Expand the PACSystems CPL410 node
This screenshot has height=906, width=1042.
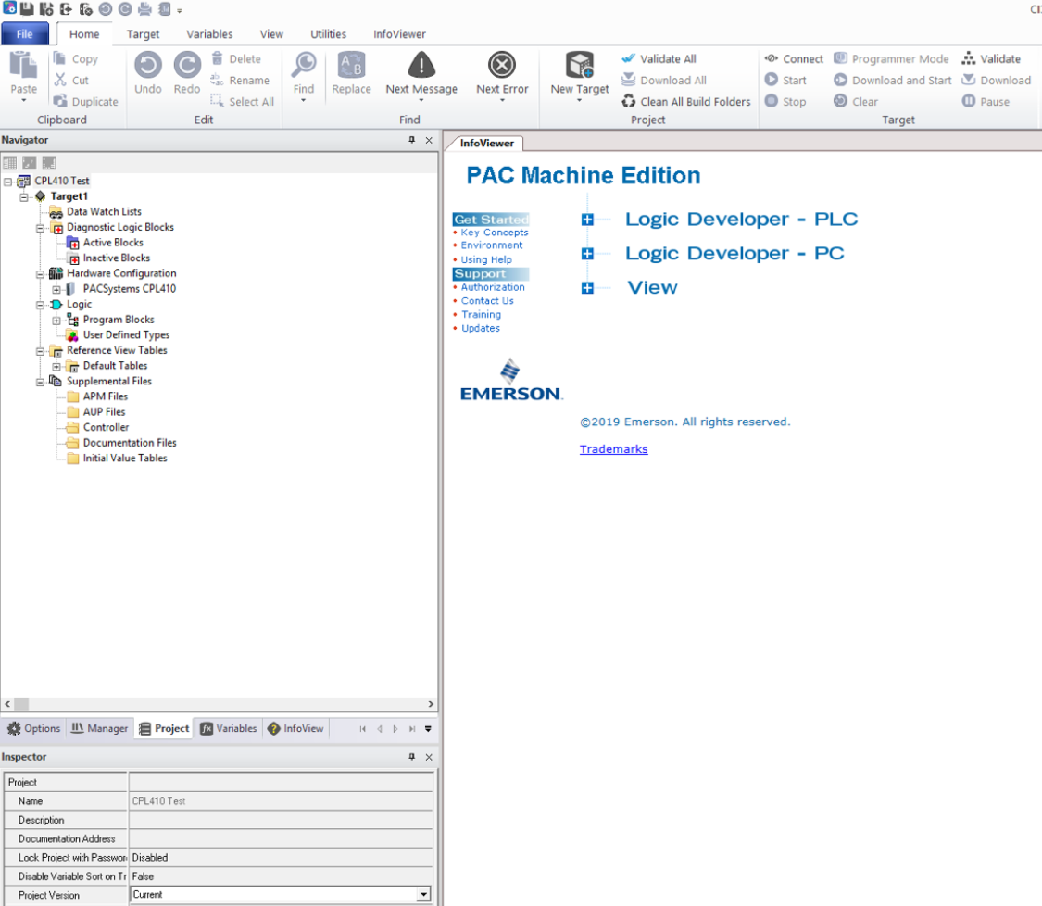point(56,289)
